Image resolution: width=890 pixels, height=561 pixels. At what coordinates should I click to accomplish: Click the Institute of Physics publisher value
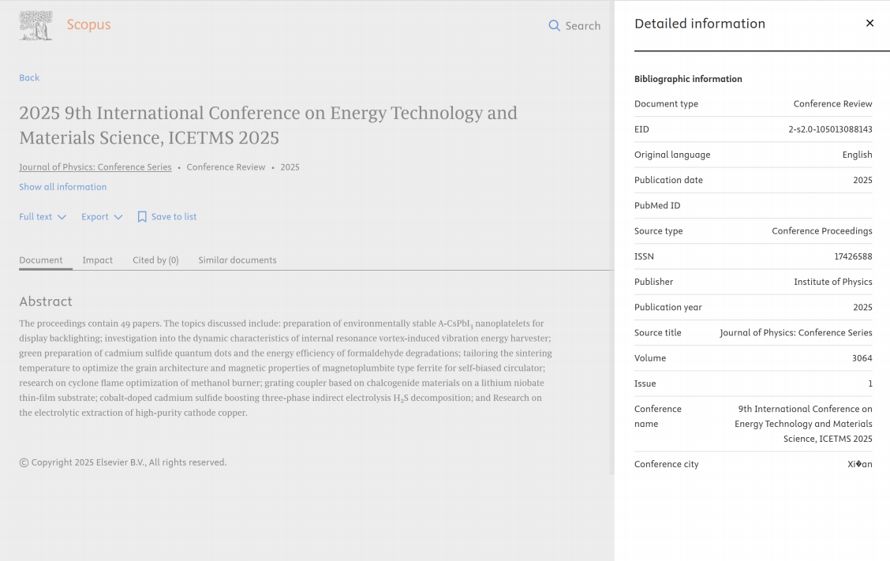tap(832, 282)
